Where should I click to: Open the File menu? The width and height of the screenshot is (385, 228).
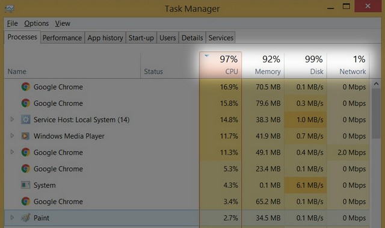point(12,23)
